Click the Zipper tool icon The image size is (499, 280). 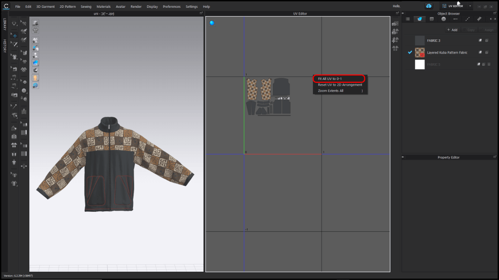[24, 112]
